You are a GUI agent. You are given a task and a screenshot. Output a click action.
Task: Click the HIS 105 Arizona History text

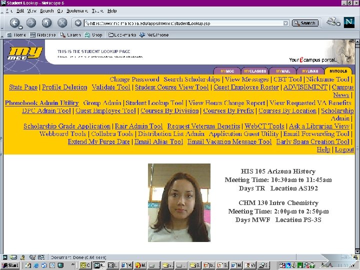pos(278,171)
